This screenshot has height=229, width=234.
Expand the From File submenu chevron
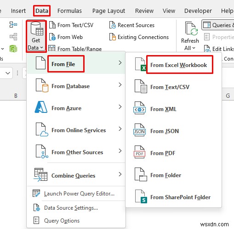[x=120, y=63]
